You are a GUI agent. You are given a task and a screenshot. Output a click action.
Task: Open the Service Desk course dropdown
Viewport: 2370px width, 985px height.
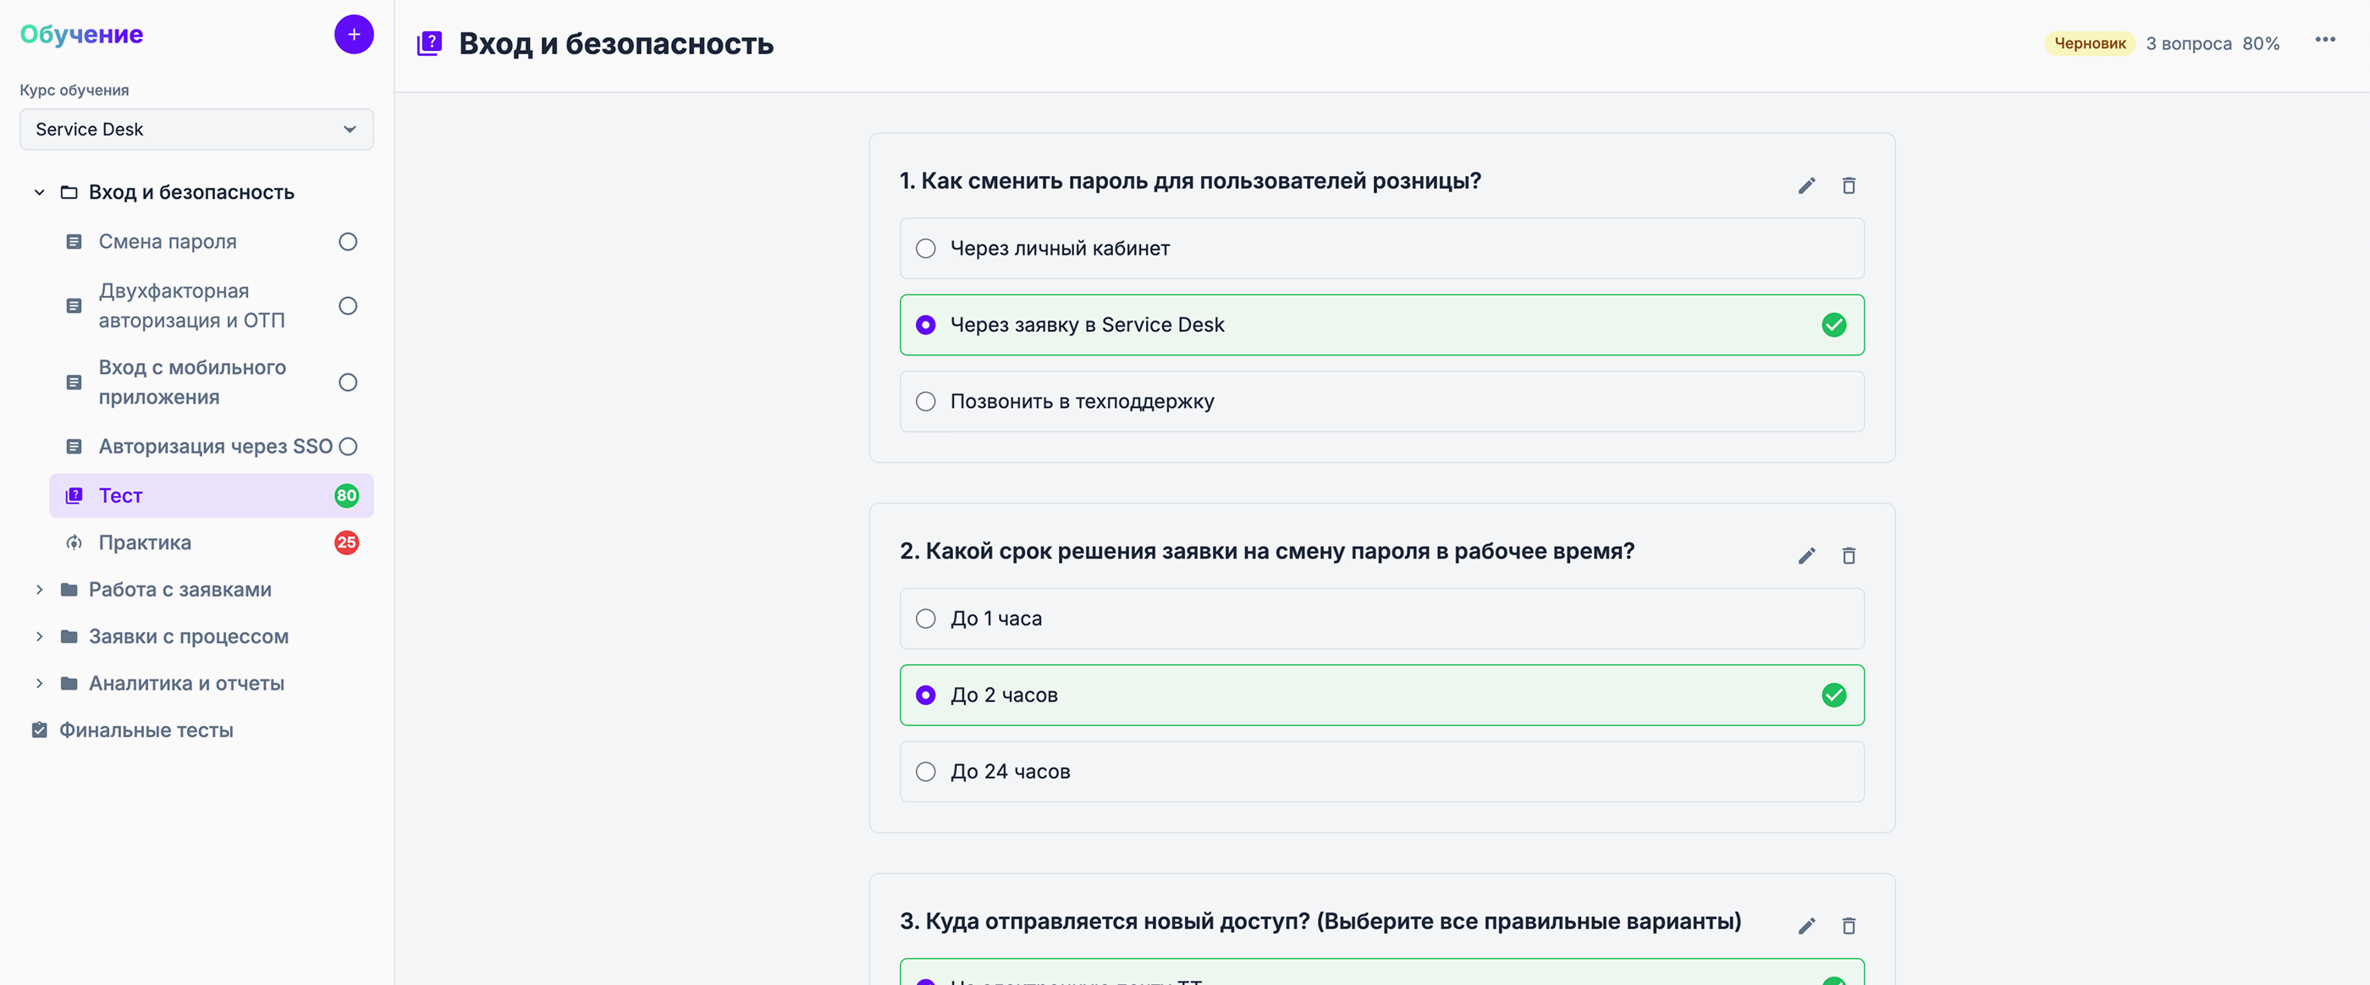point(196,129)
